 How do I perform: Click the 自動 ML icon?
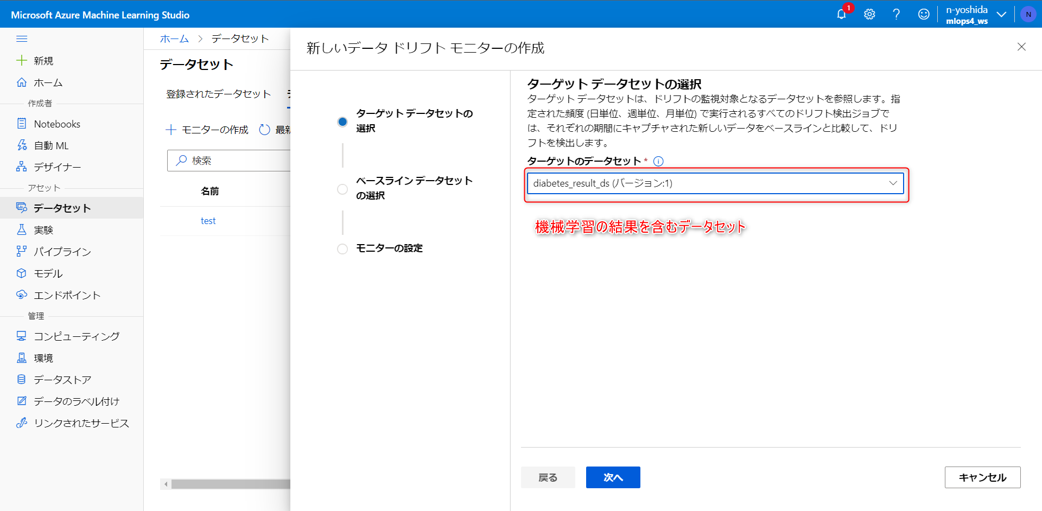[22, 145]
